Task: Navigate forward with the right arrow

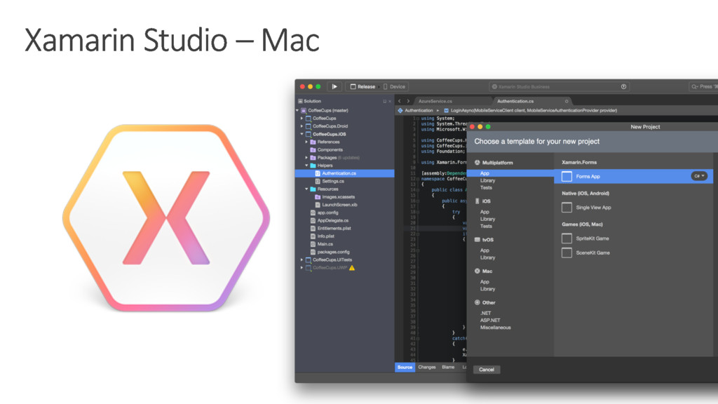Action: coord(408,101)
